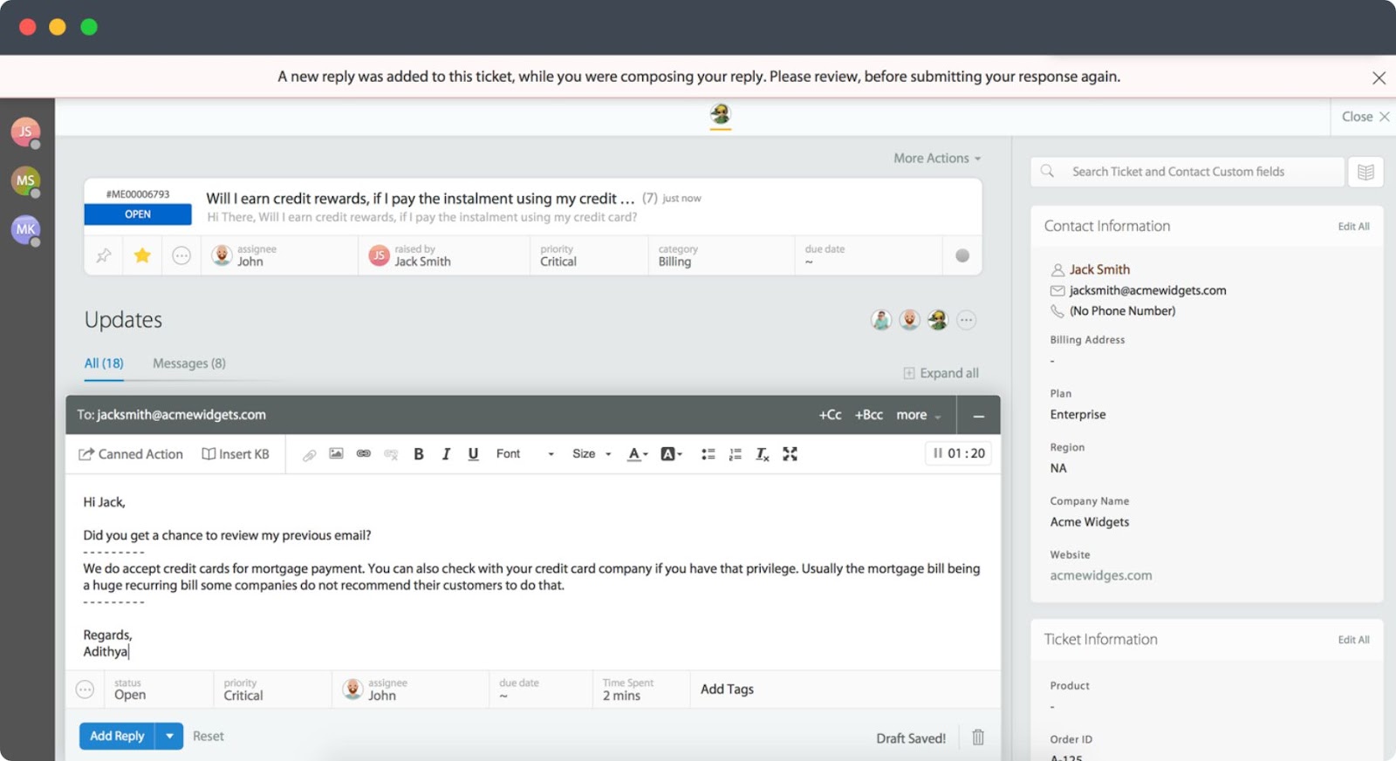Show more participants via Updates ellipsis
The image size is (1396, 761).
tap(966, 320)
